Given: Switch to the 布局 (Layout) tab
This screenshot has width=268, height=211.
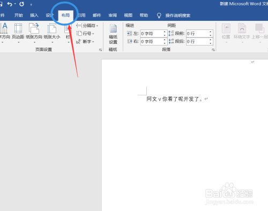Looking at the screenshot, I should [65, 16].
